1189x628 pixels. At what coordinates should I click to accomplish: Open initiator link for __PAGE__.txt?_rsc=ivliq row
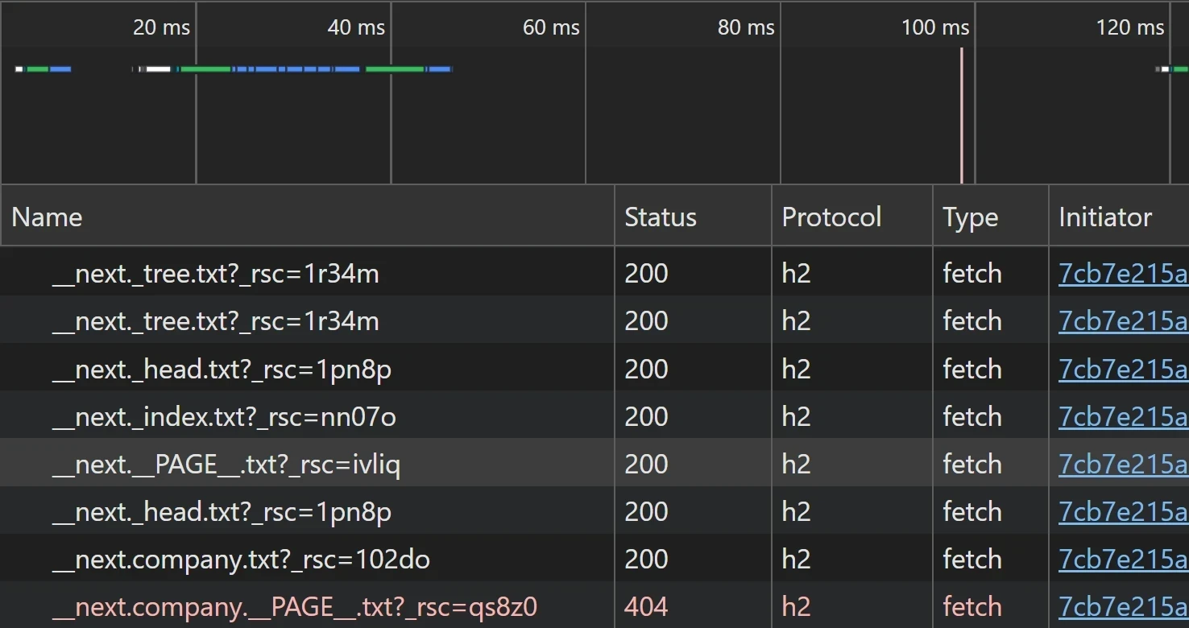click(1122, 465)
